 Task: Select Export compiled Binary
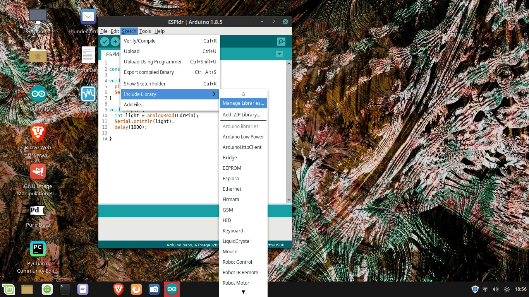[170, 72]
